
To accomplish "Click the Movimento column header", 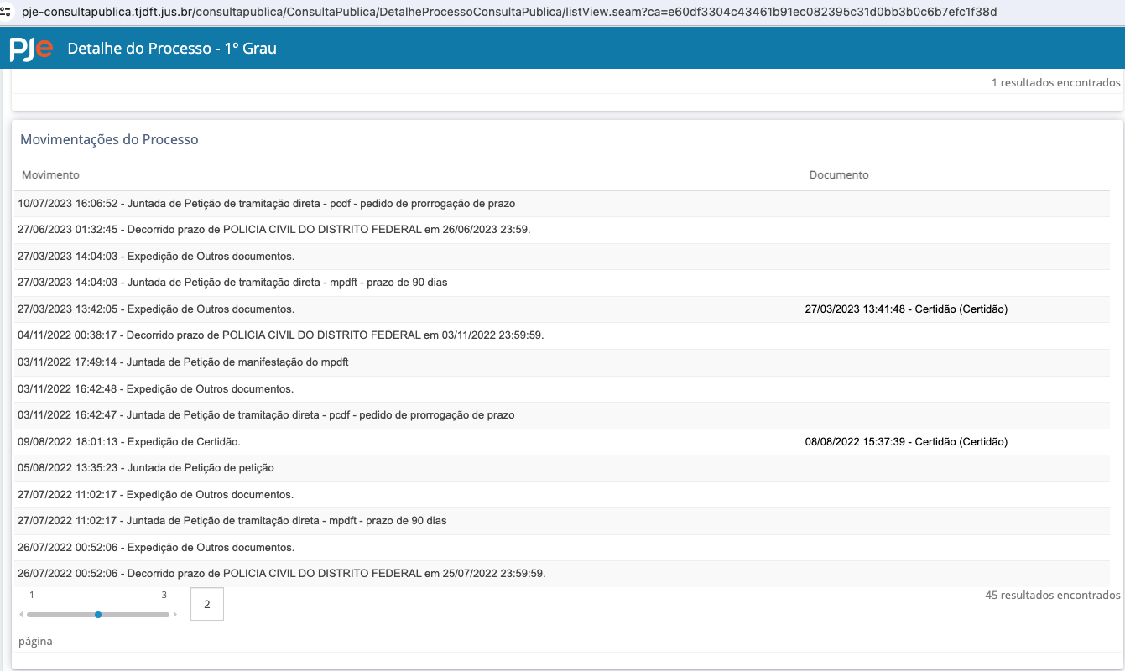I will coord(50,175).
